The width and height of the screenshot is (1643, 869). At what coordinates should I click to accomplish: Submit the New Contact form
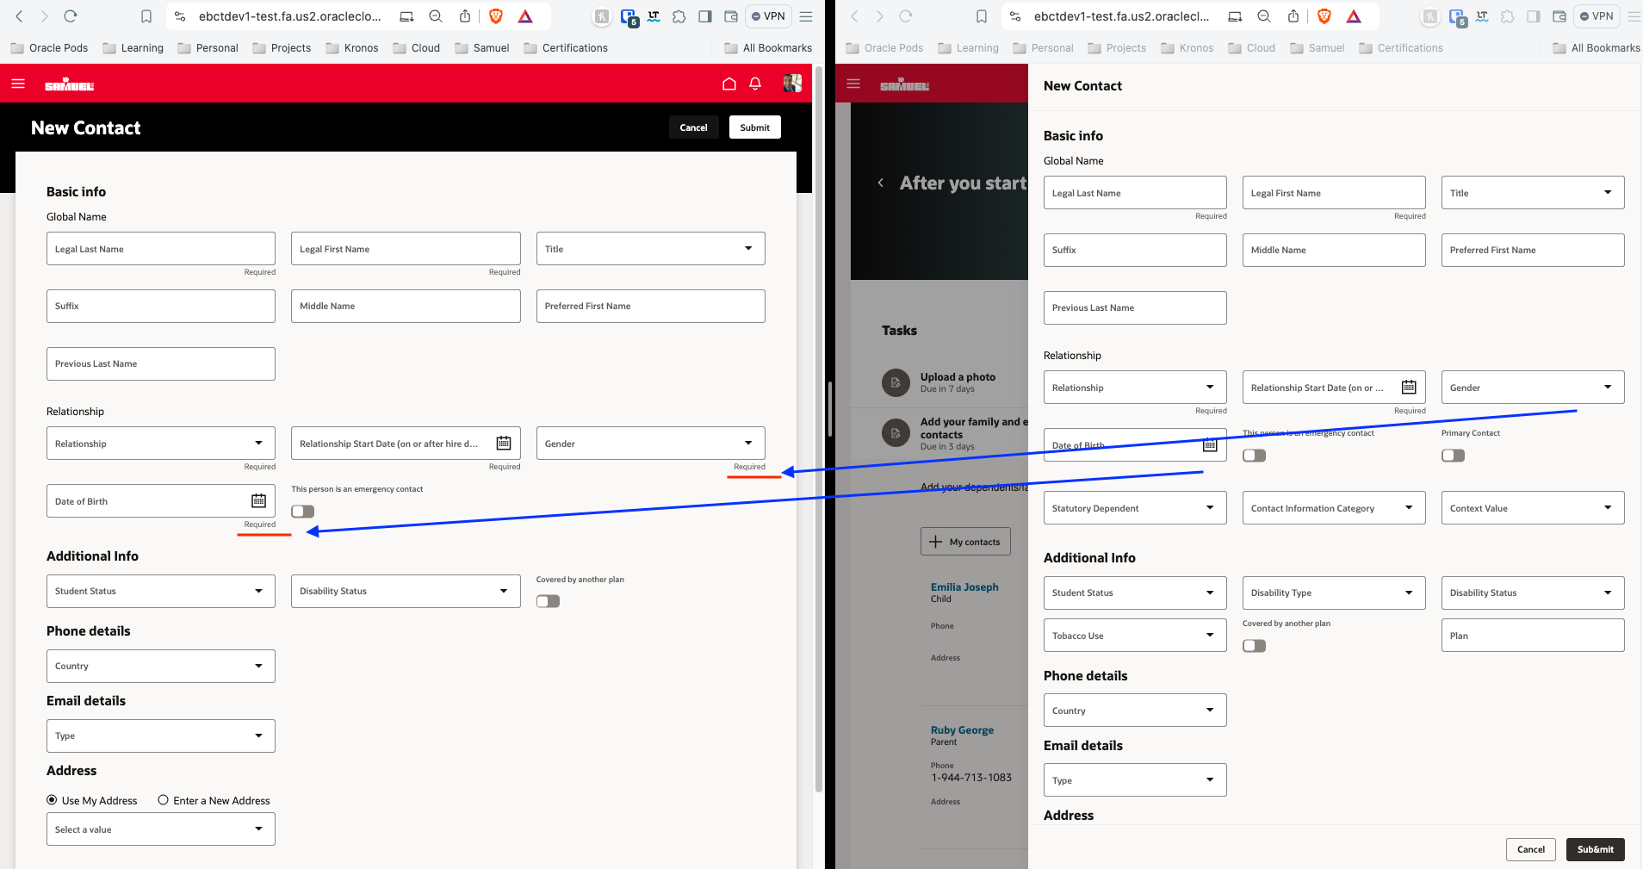tap(754, 127)
